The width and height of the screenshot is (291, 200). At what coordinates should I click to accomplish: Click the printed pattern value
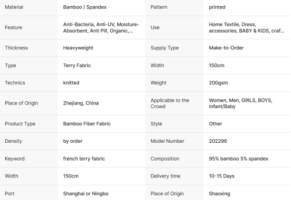point(217,7)
